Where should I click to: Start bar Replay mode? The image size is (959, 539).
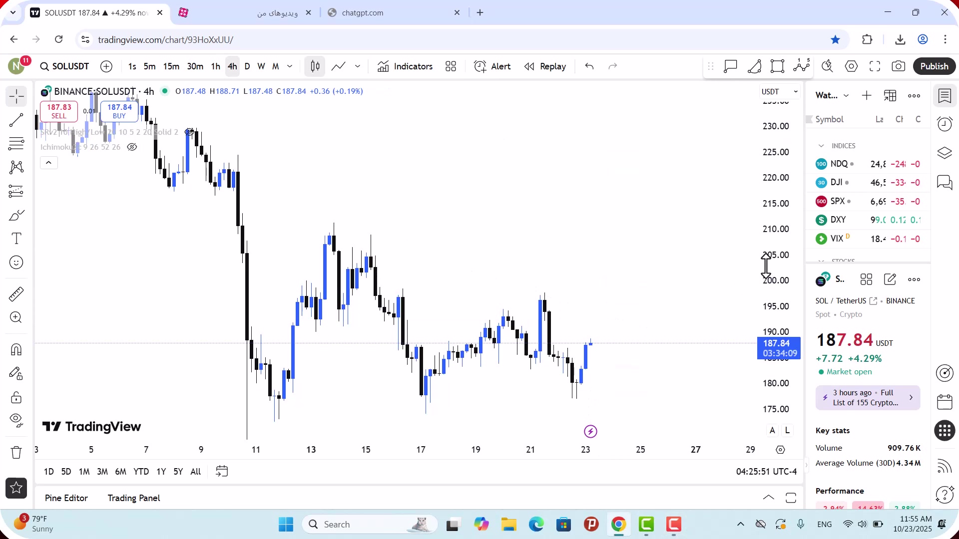click(x=545, y=66)
